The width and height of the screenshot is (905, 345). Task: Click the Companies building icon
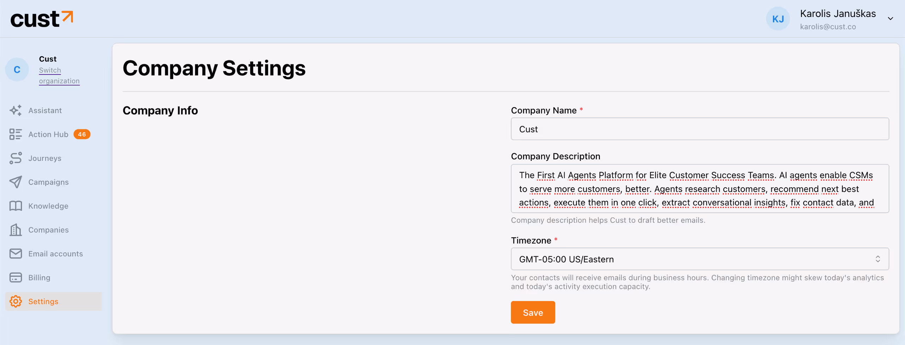(x=16, y=230)
